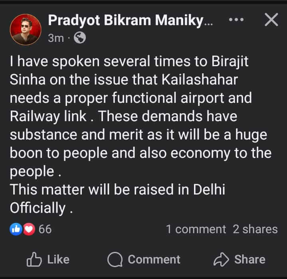Click the author name Pradyot Bikram Maniky...

click(x=130, y=21)
